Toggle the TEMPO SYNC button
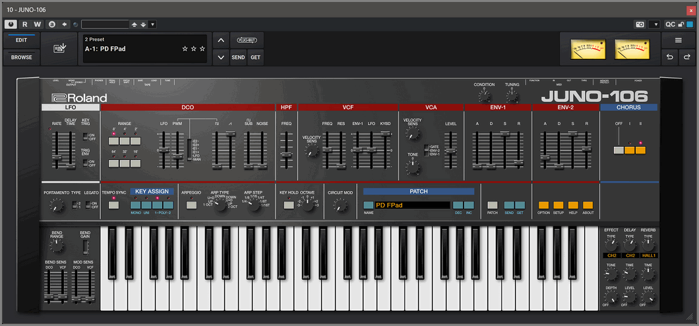The image size is (699, 326). click(113, 205)
